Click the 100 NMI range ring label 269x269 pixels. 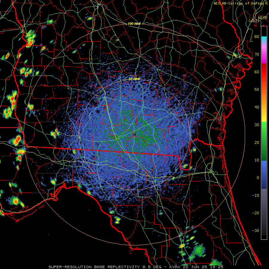tap(134, 24)
